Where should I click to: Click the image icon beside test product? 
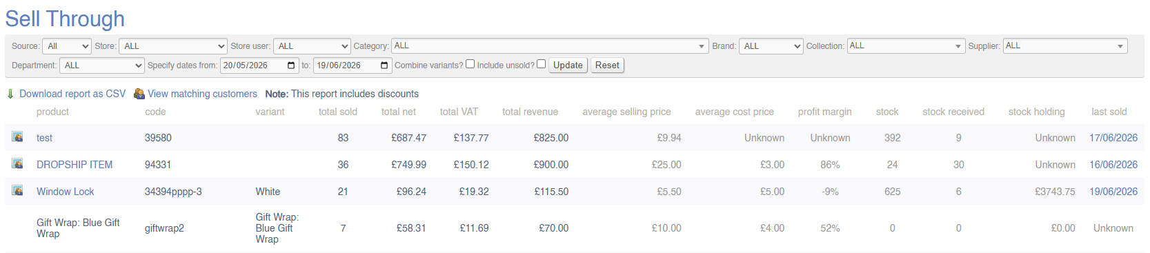click(17, 136)
